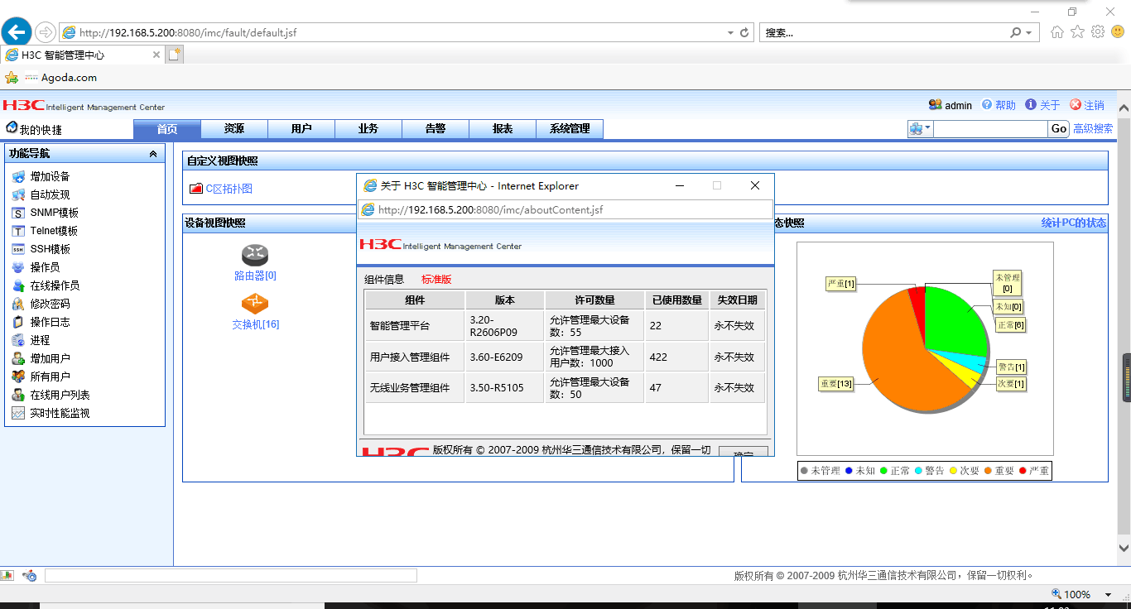Click the 在线用户列表 icon
The width and height of the screenshot is (1131, 609).
[18, 395]
